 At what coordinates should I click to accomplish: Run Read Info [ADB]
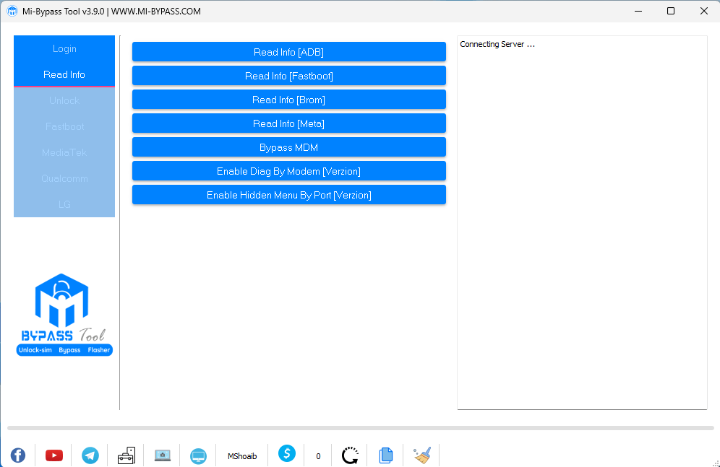[288, 51]
